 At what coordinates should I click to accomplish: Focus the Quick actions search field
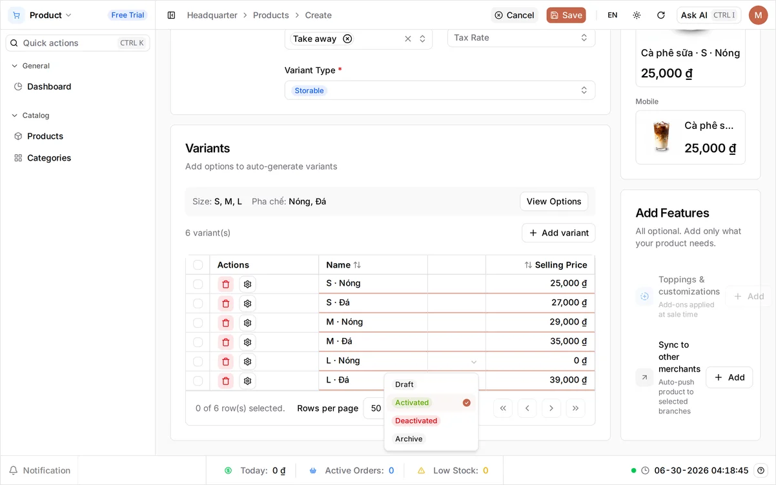77,43
